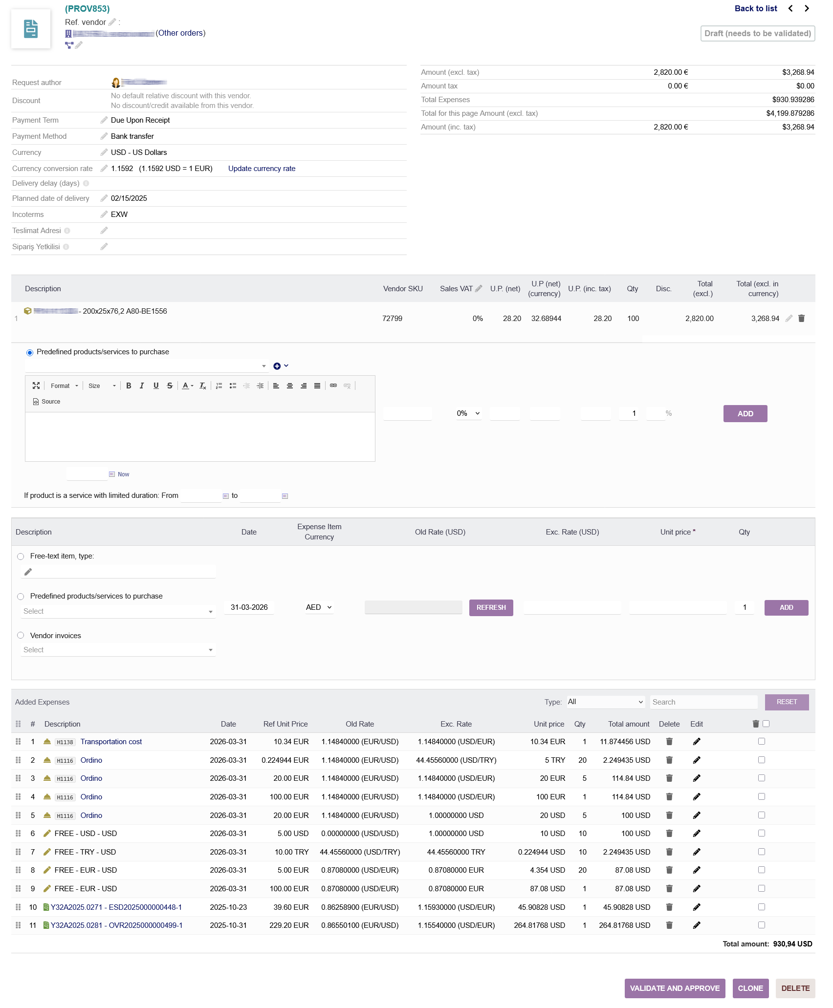Image resolution: width=833 pixels, height=1008 pixels.
Task: Expand the Format dropdown in editor
Action: (x=64, y=386)
